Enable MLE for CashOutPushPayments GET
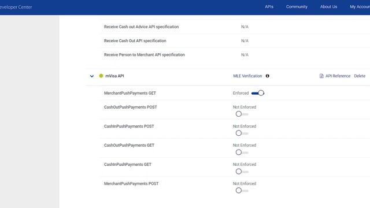Viewport: 370px width, 208px height. tap(242, 153)
